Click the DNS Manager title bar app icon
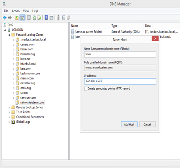Viewport: 180px width, 168px height. tap(4, 4)
